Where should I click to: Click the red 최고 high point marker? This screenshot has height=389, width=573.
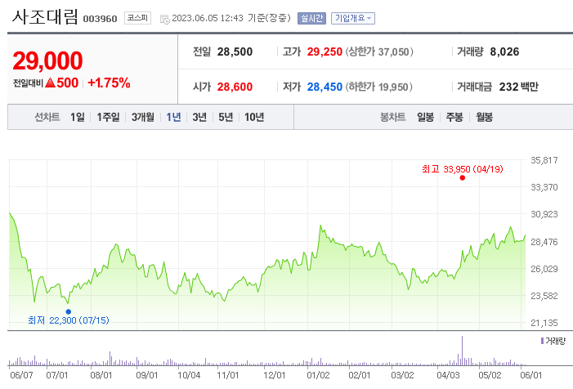point(463,178)
